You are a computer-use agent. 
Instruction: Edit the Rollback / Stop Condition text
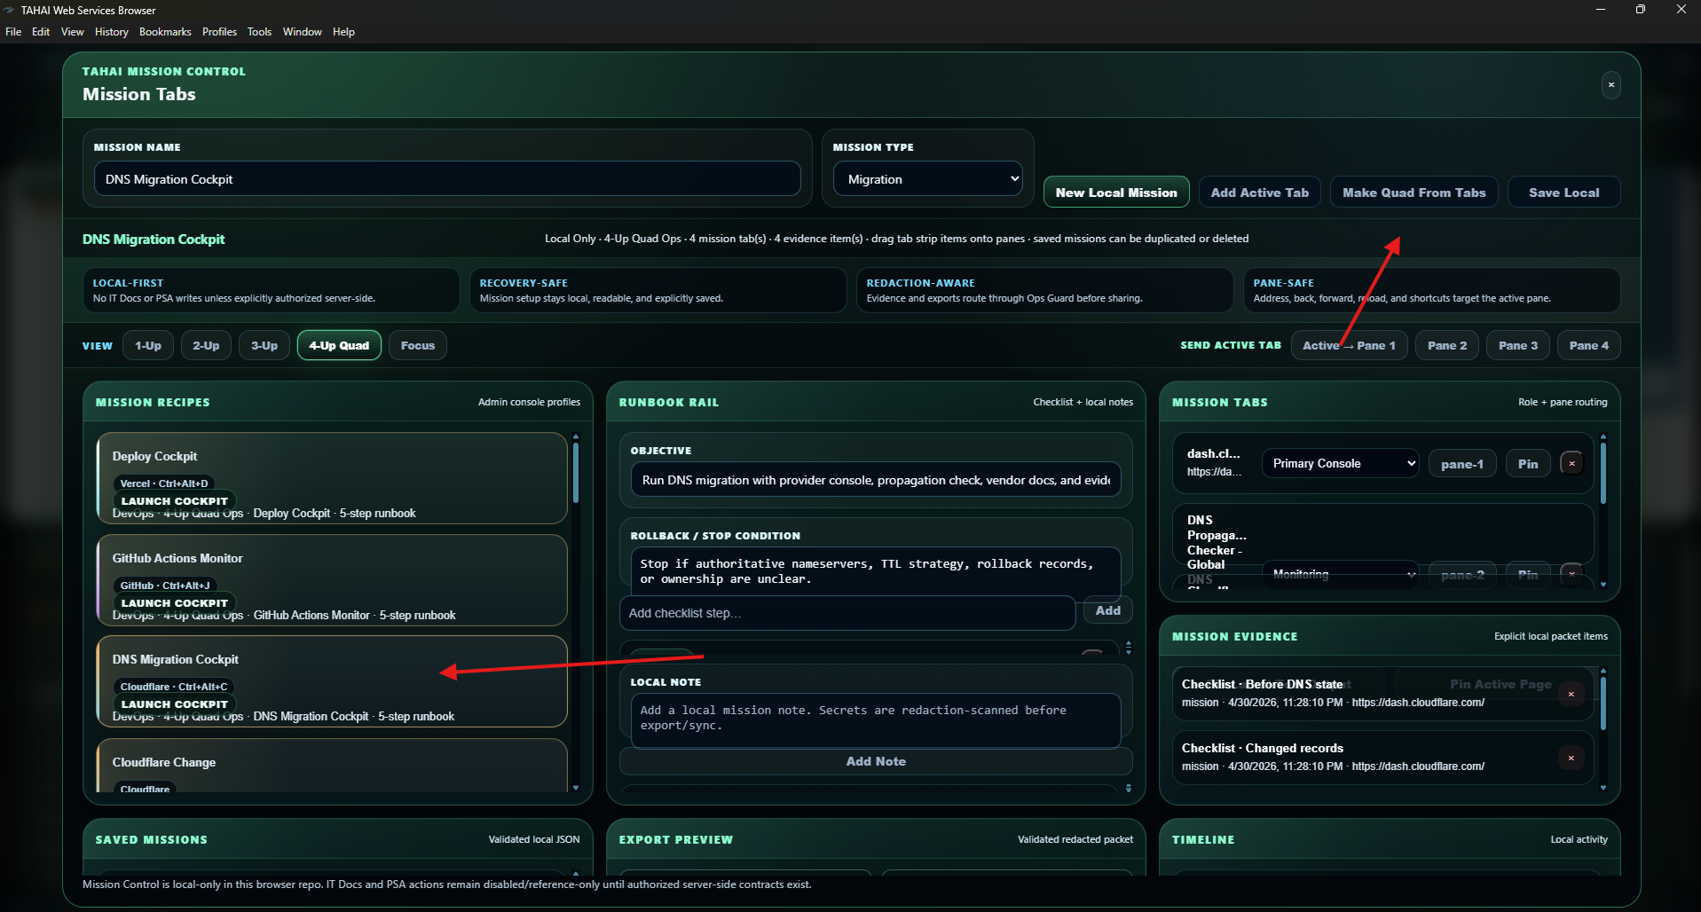click(876, 571)
